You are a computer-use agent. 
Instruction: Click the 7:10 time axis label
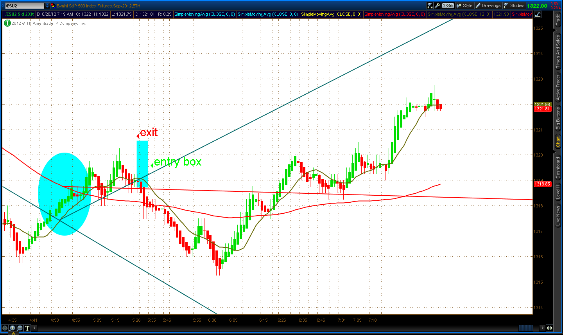pyautogui.click(x=373, y=320)
